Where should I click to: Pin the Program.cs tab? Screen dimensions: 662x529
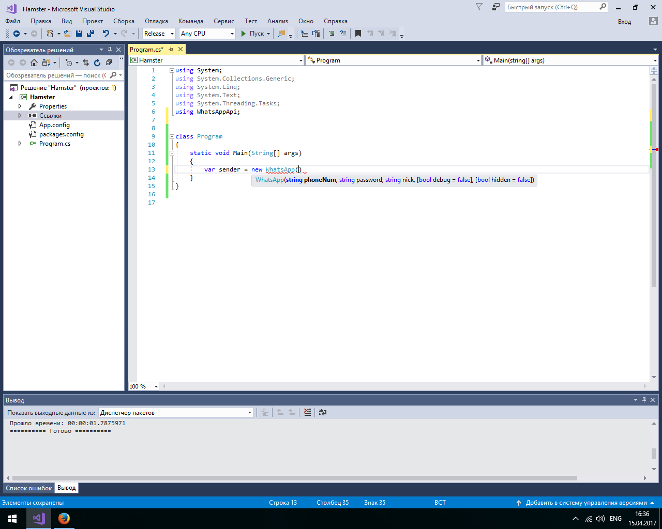171,49
